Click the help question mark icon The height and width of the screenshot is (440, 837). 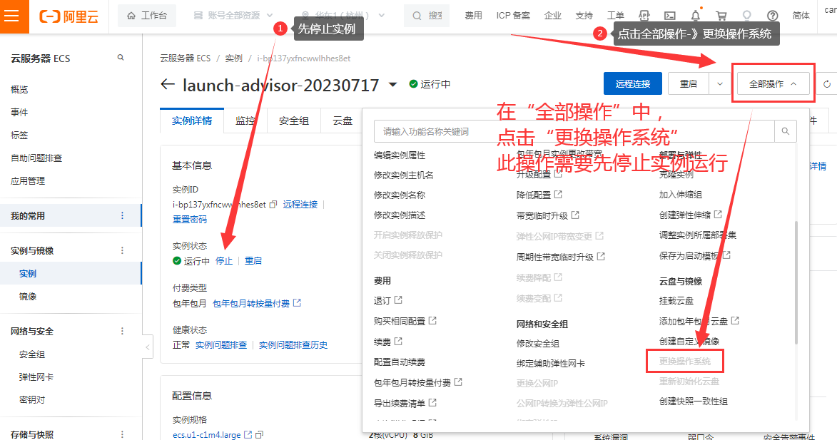(x=772, y=16)
